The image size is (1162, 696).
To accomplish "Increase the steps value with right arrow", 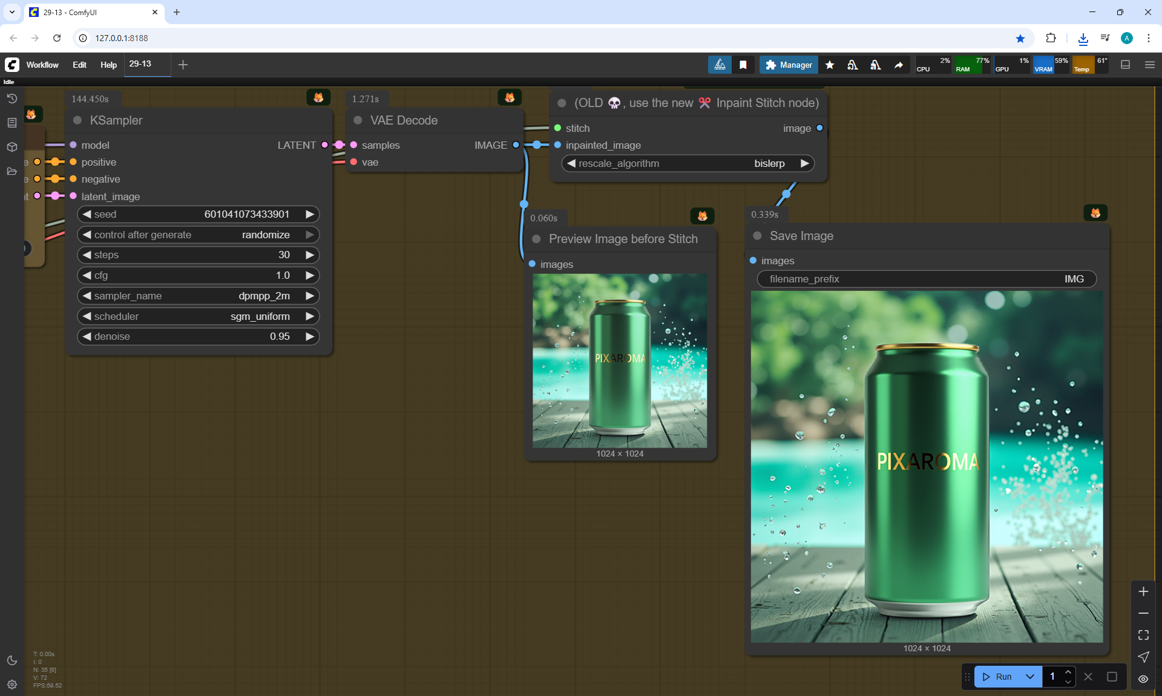I will tap(310, 255).
